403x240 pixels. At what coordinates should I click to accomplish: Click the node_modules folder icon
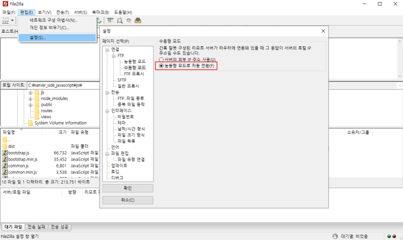point(37,99)
